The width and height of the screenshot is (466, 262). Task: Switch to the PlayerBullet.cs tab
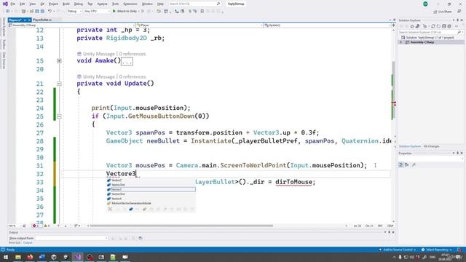(42, 20)
